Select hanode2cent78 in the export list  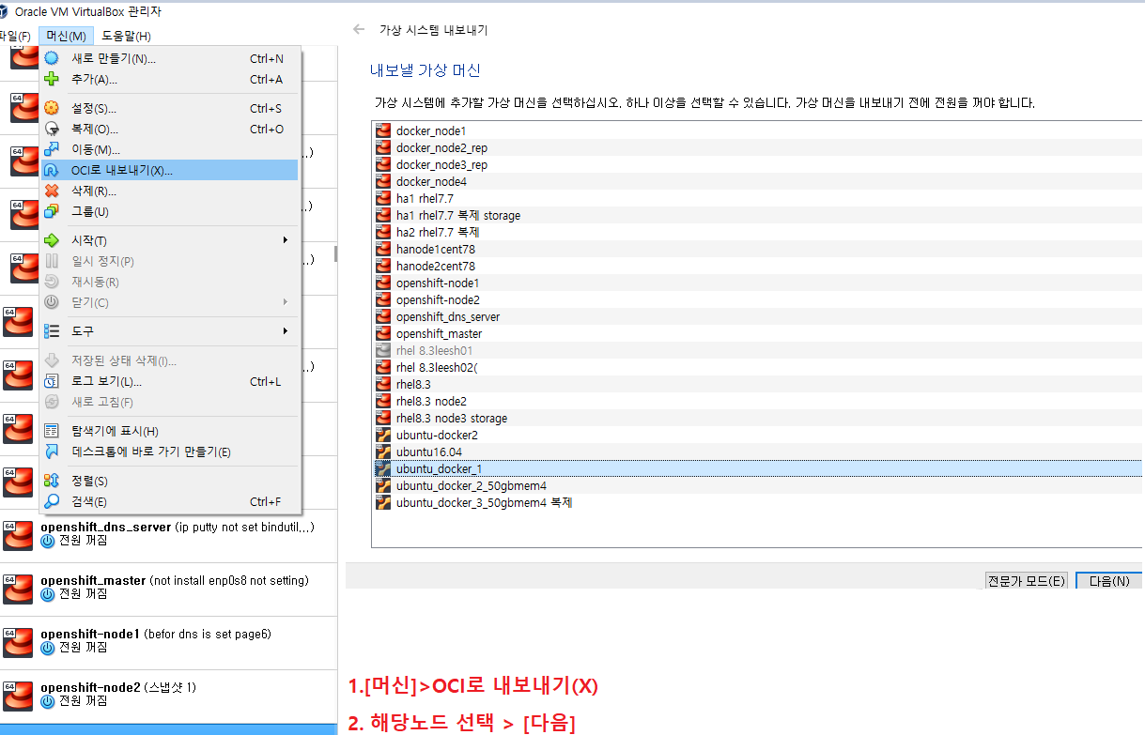tap(758, 266)
